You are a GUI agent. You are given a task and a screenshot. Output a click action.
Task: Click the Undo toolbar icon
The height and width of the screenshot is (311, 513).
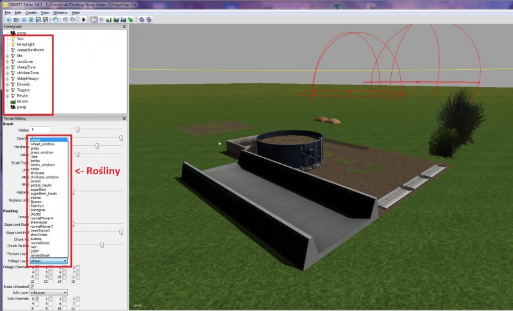coord(65,20)
